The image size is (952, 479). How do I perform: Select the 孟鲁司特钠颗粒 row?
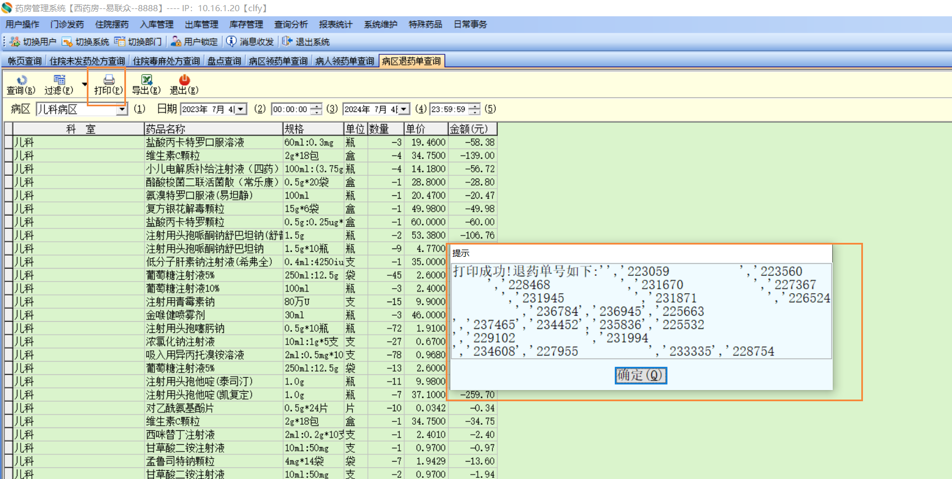[251, 462]
